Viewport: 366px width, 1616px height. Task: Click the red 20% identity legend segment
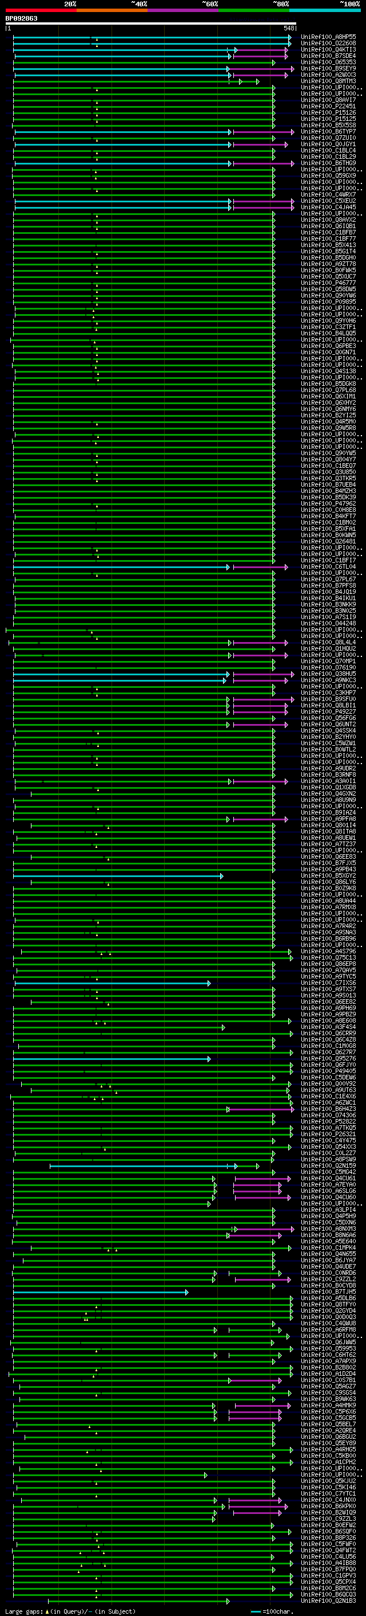(41, 10)
